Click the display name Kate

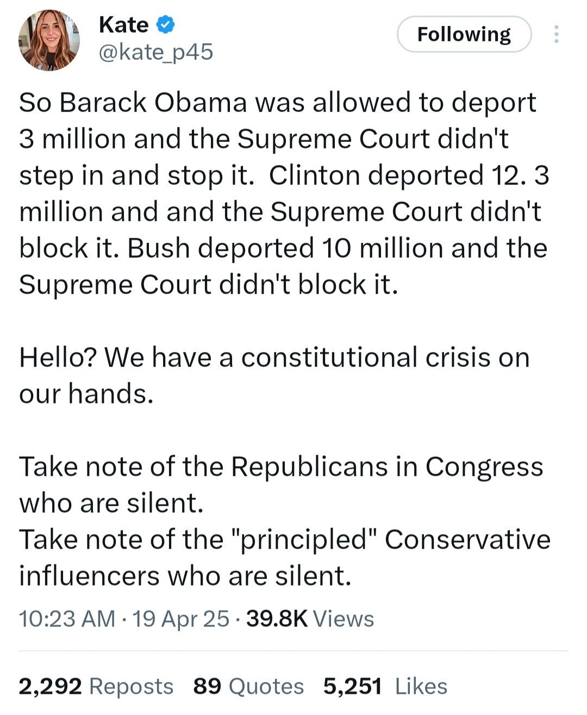(124, 25)
